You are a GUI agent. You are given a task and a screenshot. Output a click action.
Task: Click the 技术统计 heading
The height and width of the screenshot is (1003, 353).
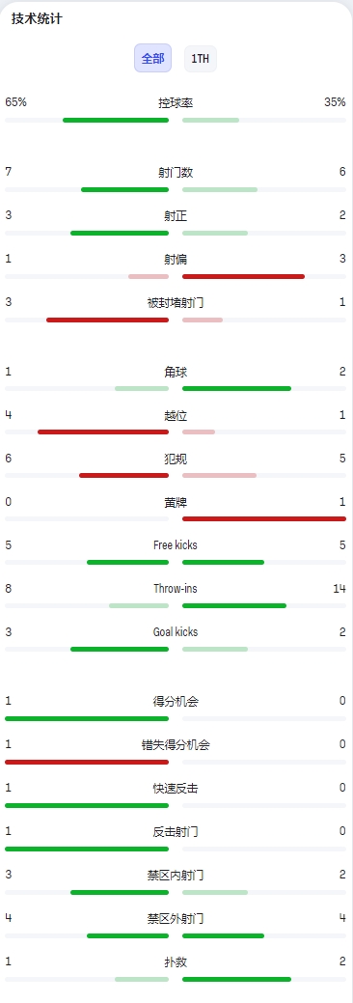(37, 18)
